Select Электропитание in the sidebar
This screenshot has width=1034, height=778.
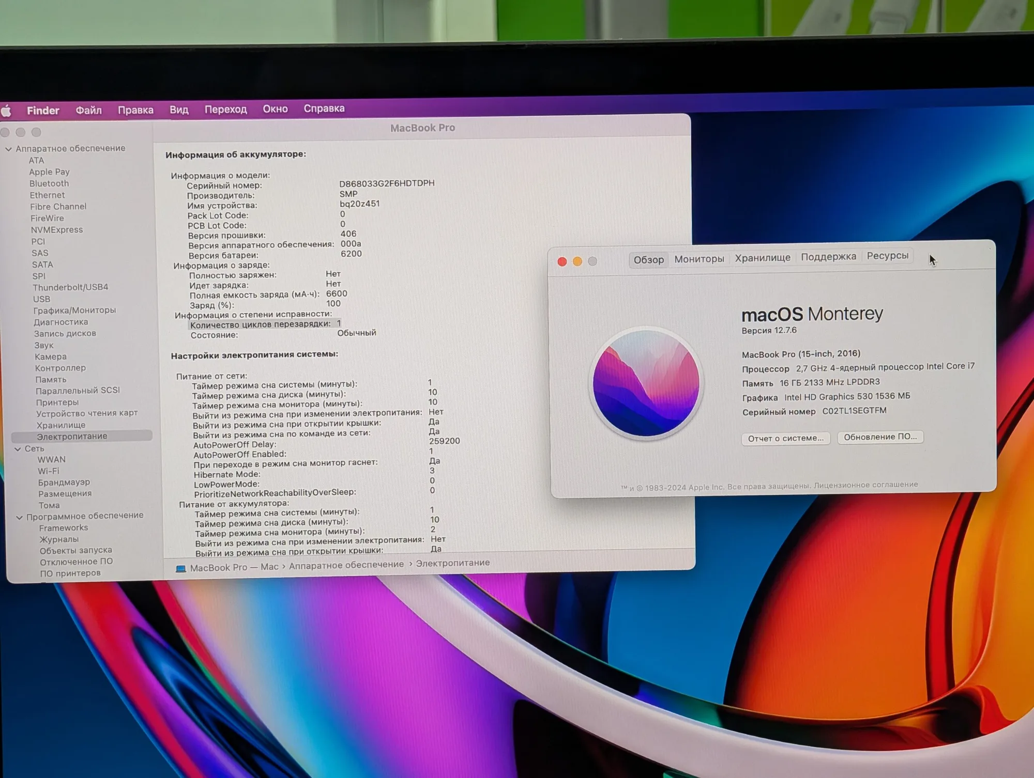82,437
